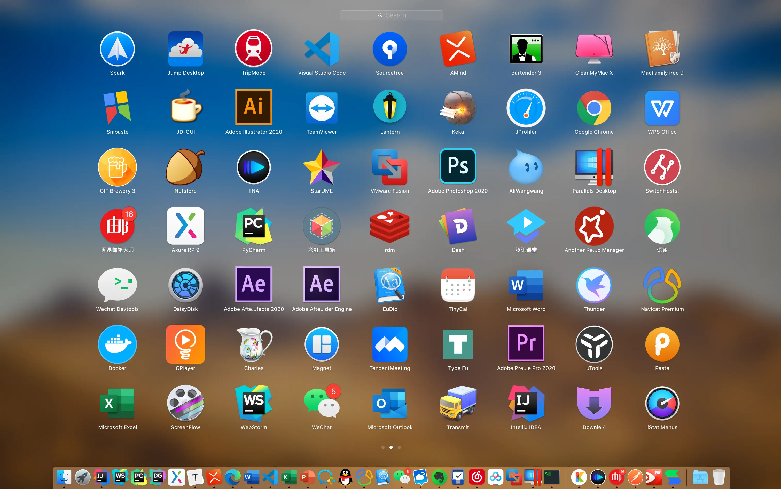The image size is (781, 489).
Task: Launch the Docker app
Action: 117,344
